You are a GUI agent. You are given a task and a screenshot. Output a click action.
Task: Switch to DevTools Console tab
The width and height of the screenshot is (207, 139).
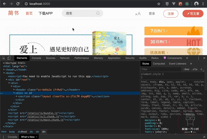coord(37,58)
